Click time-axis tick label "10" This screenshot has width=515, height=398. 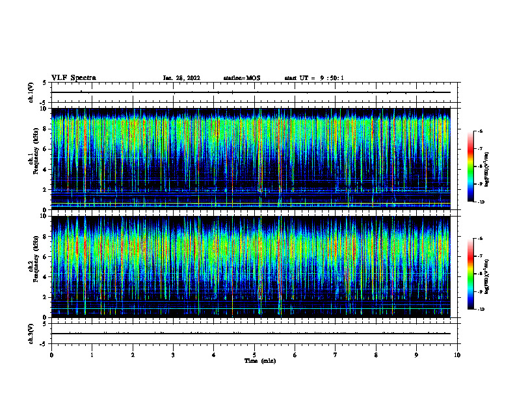click(x=457, y=355)
